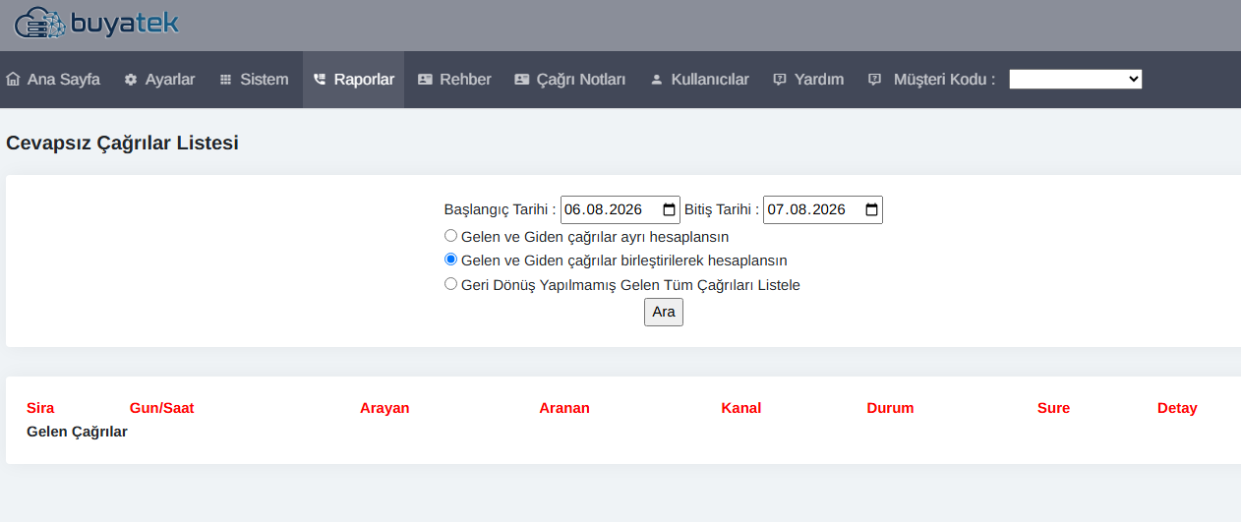Click the Müşteri Kodu label text
The width and height of the screenshot is (1241, 522).
point(944,80)
